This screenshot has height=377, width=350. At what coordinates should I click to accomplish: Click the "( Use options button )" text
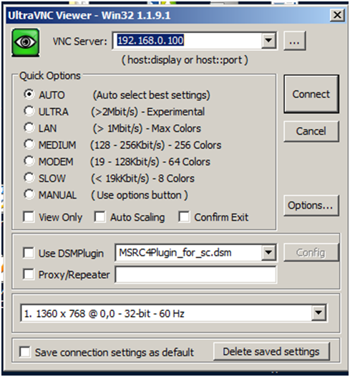point(140,195)
